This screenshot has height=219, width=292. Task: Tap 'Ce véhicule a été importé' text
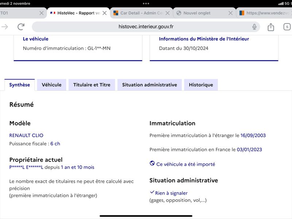click(x=186, y=164)
